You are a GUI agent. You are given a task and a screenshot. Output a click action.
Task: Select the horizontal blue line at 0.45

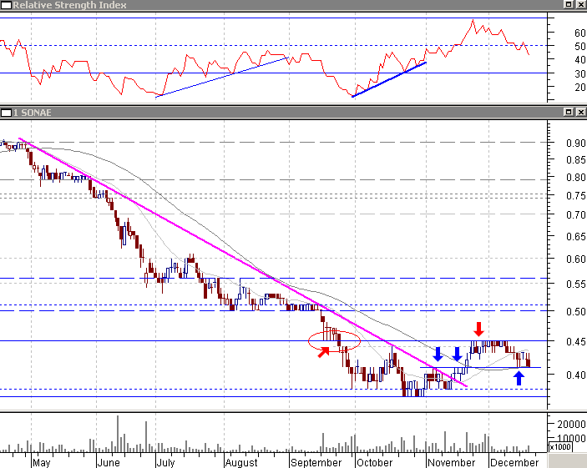tap(274, 341)
